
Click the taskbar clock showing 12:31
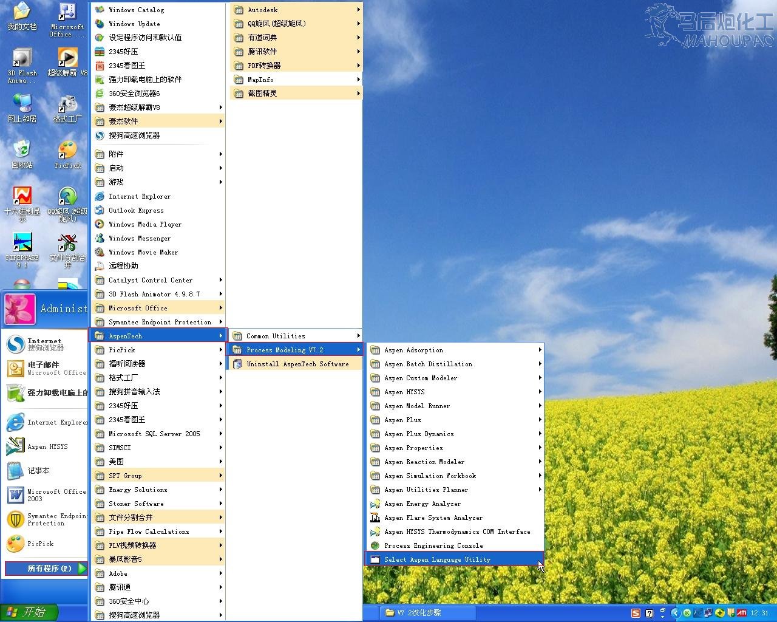759,613
